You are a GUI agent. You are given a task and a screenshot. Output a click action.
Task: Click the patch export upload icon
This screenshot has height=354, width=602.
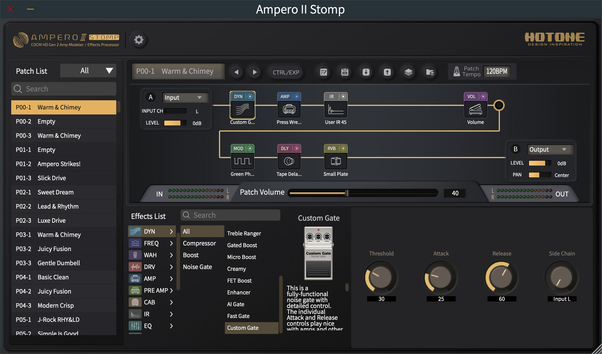387,72
